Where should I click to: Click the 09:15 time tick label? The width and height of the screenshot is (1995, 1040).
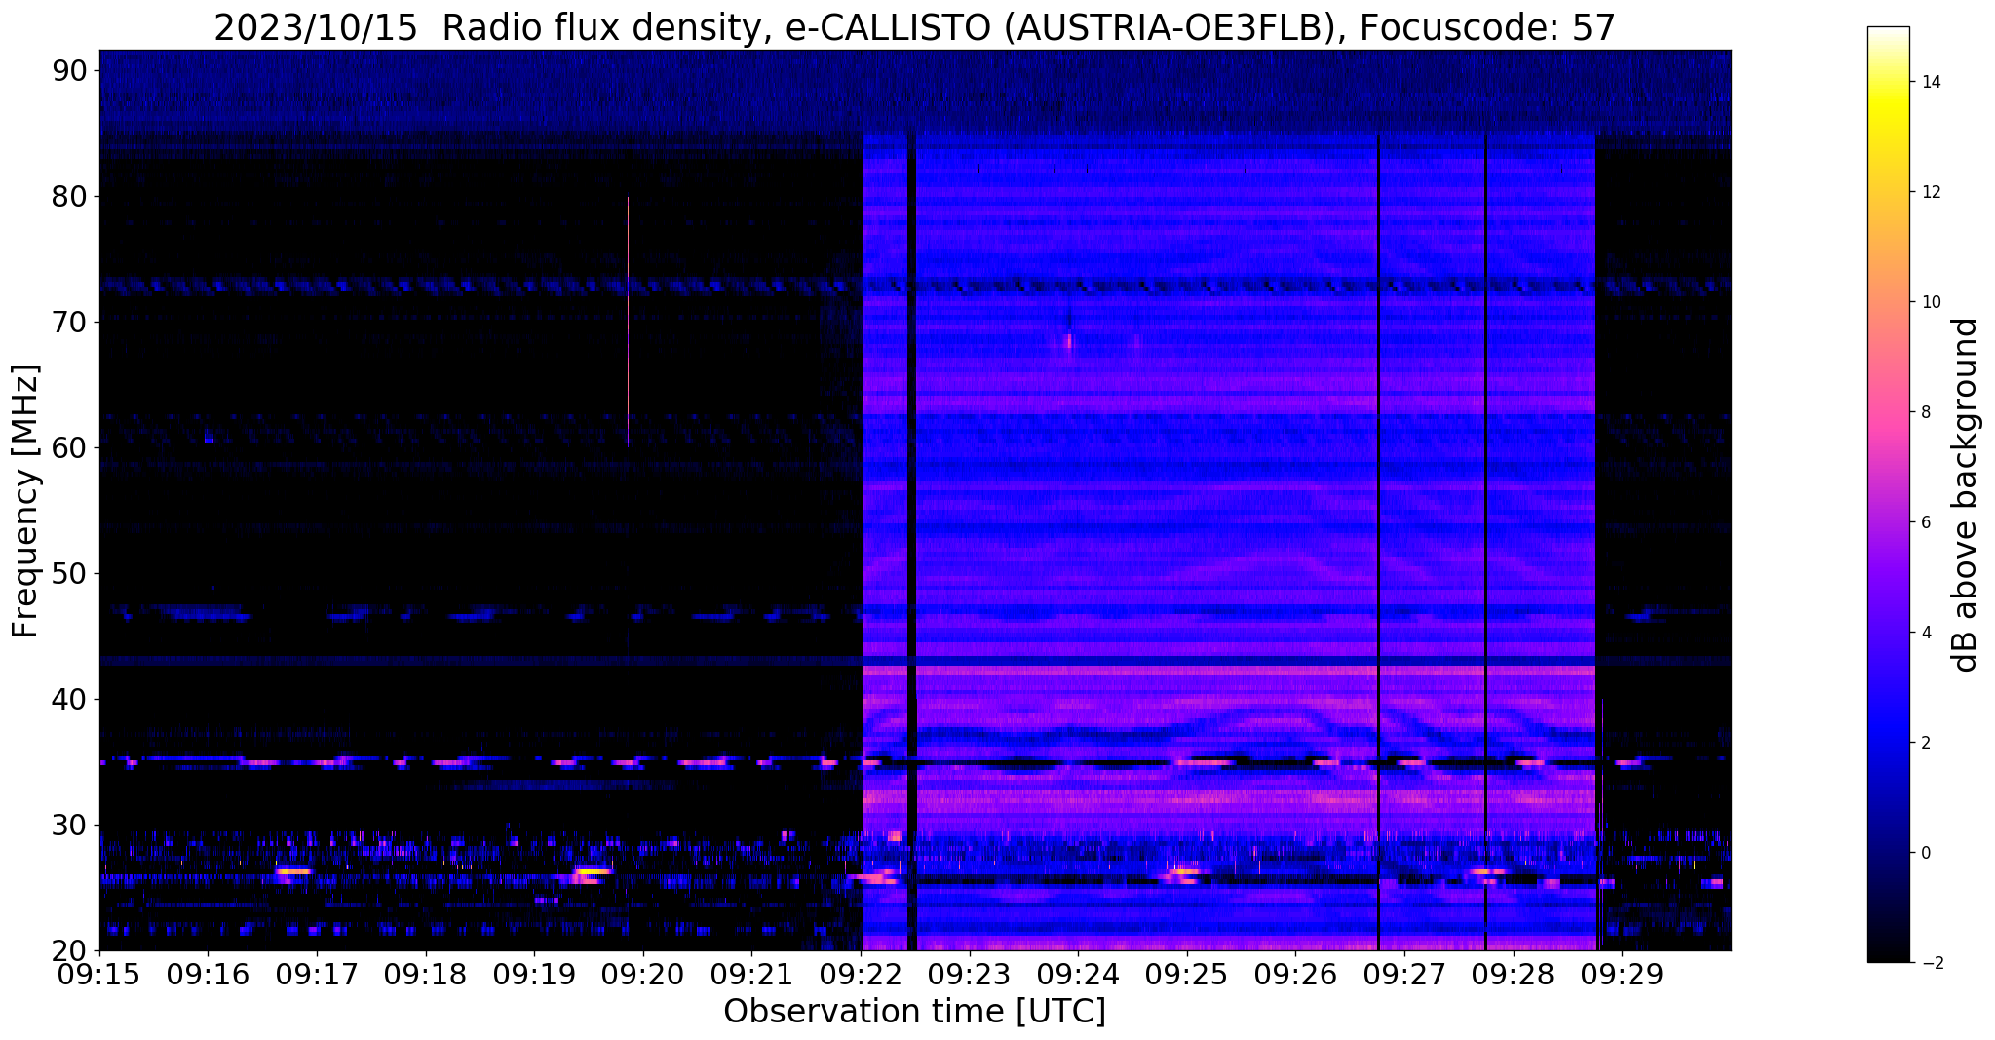pos(99,974)
